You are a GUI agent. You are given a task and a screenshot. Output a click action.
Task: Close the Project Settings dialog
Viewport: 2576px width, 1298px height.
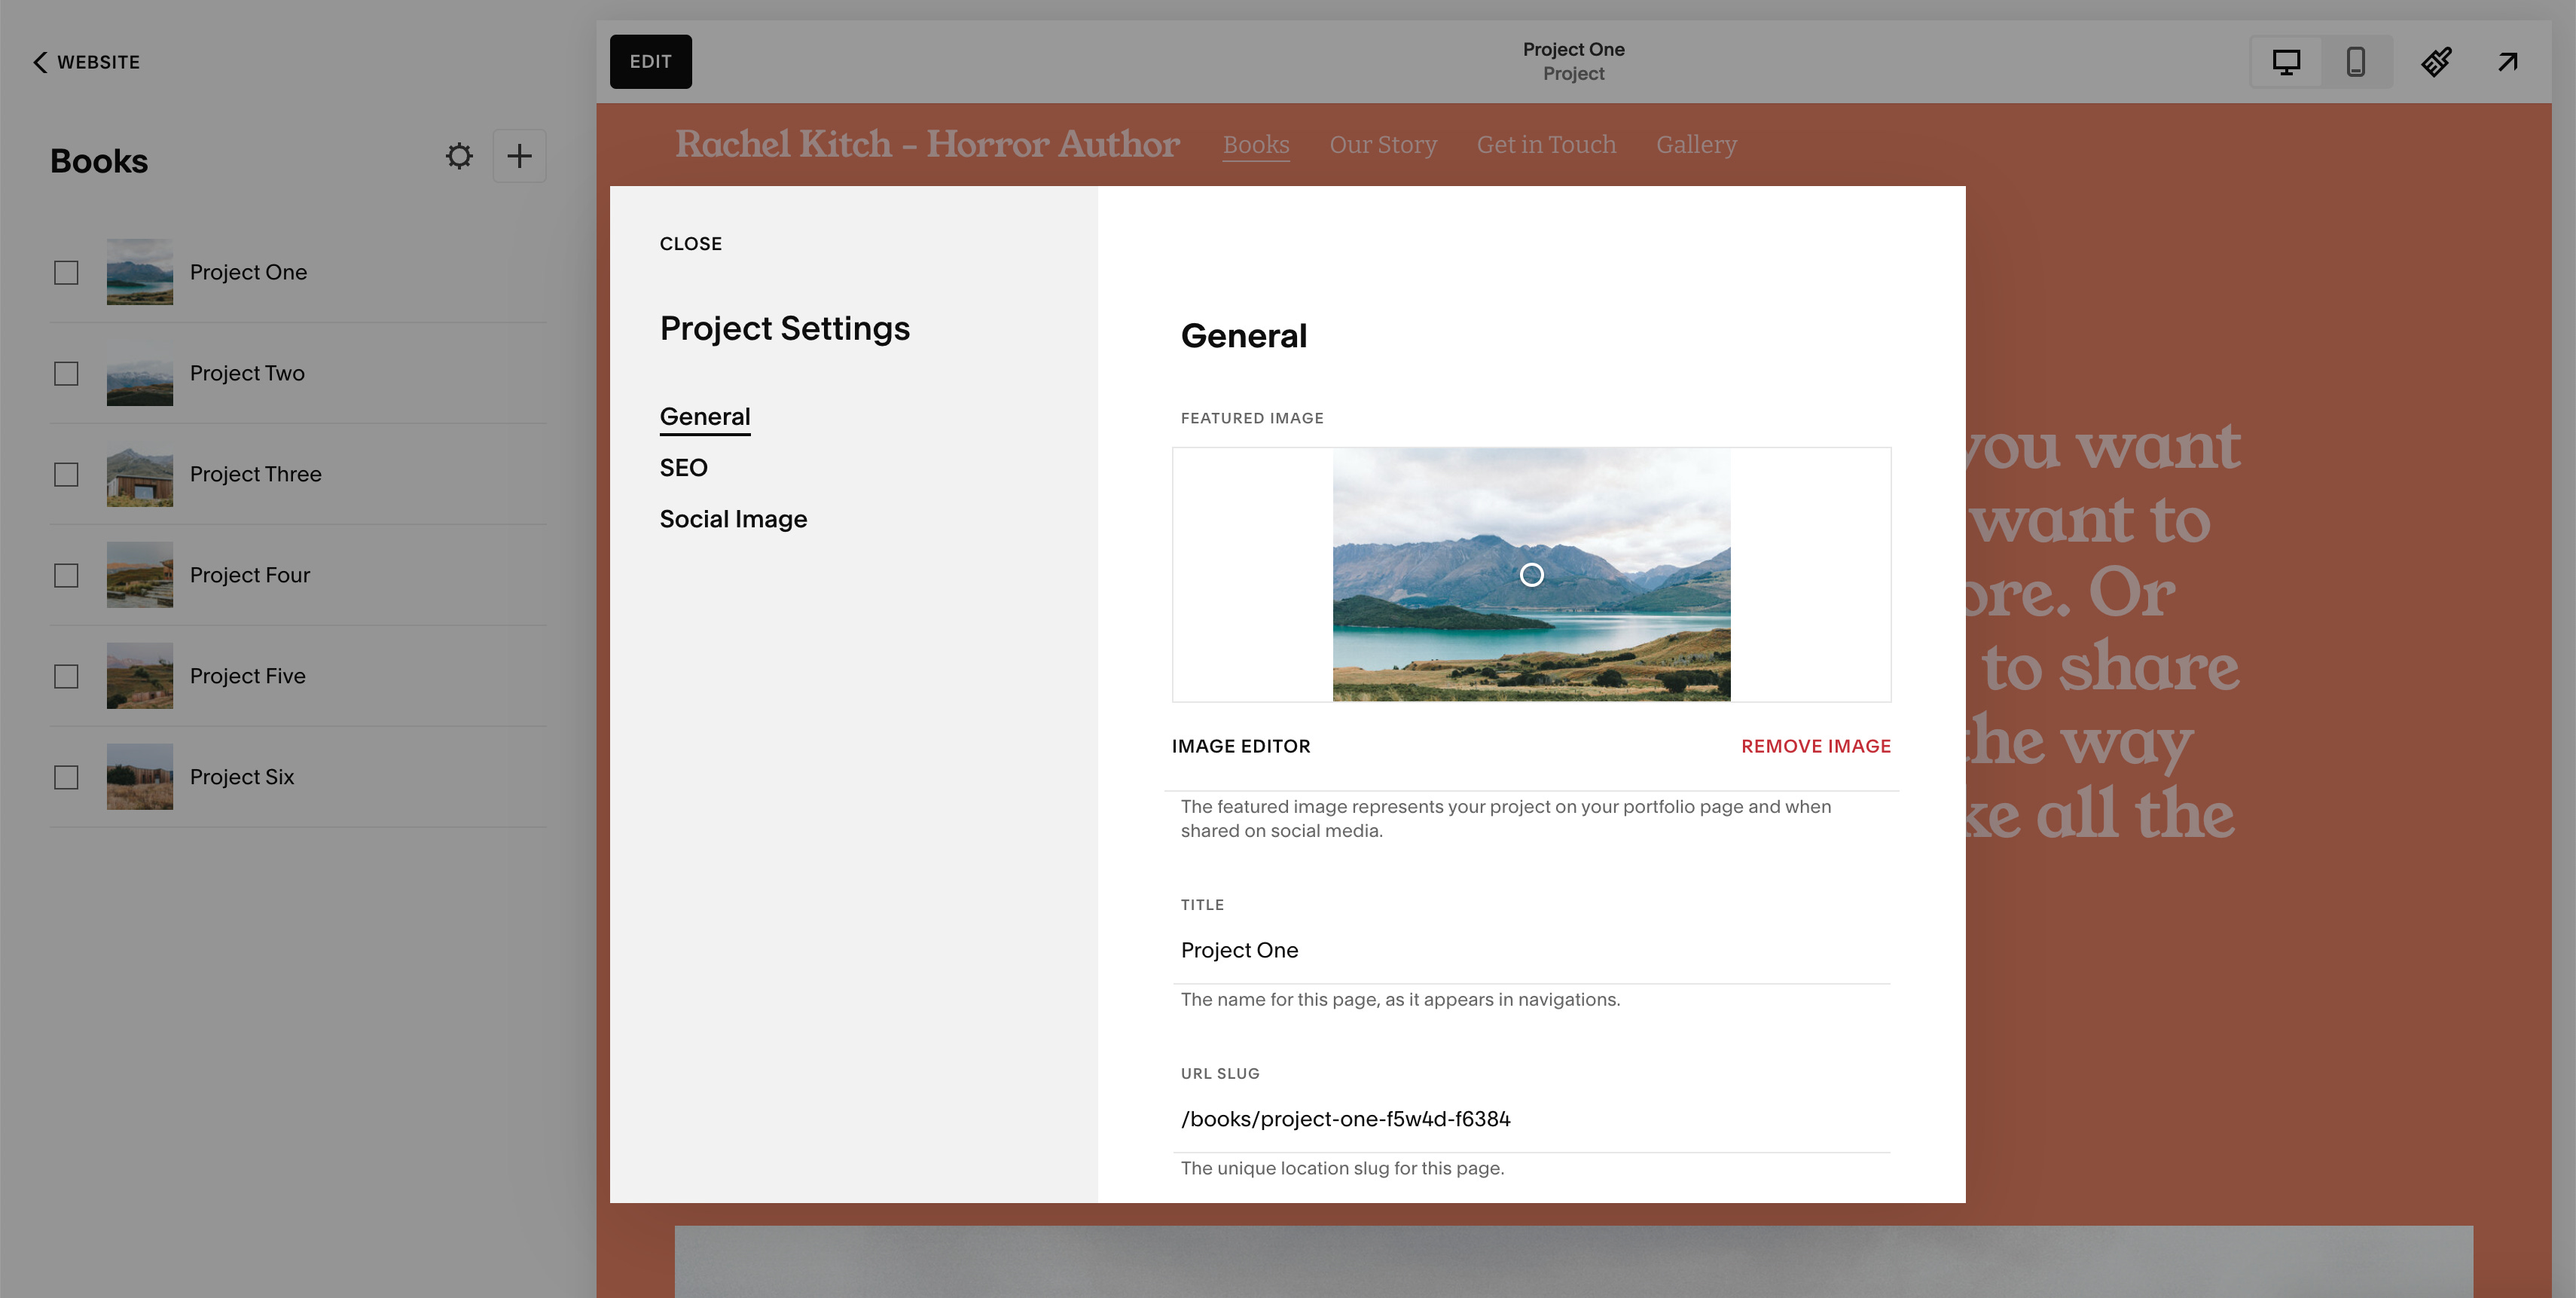(690, 244)
